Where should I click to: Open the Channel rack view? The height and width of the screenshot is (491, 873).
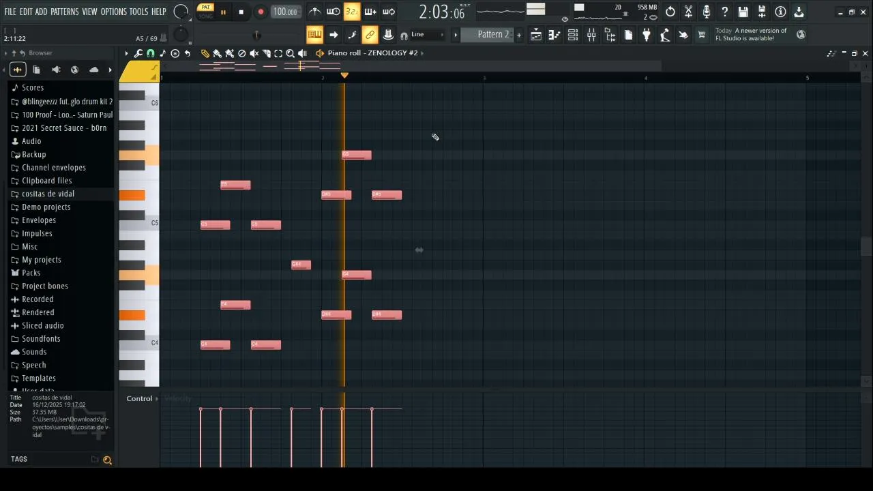point(573,35)
